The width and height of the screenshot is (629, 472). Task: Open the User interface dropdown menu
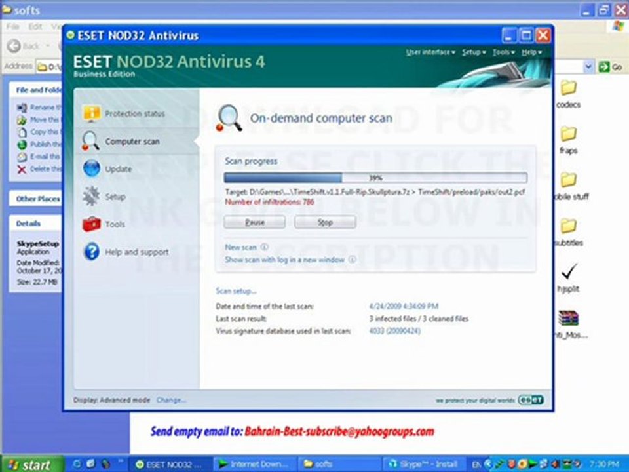(x=430, y=52)
